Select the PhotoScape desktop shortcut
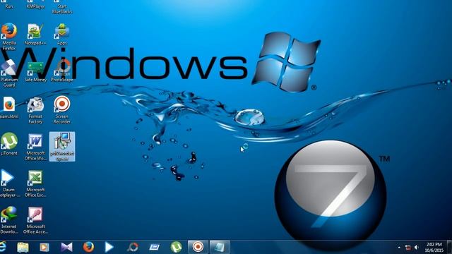The height and width of the screenshot is (254, 452). click(62, 71)
